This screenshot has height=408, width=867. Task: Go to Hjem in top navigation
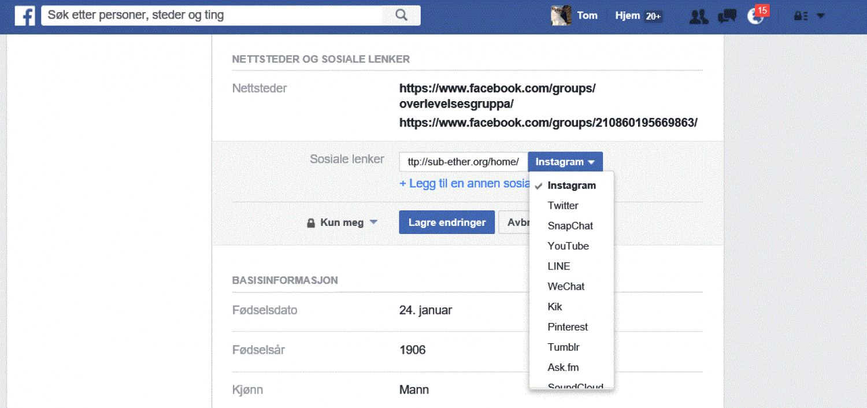coord(627,16)
